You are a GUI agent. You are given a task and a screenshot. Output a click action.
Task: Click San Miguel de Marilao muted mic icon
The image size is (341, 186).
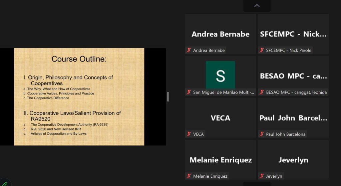coord(189,92)
